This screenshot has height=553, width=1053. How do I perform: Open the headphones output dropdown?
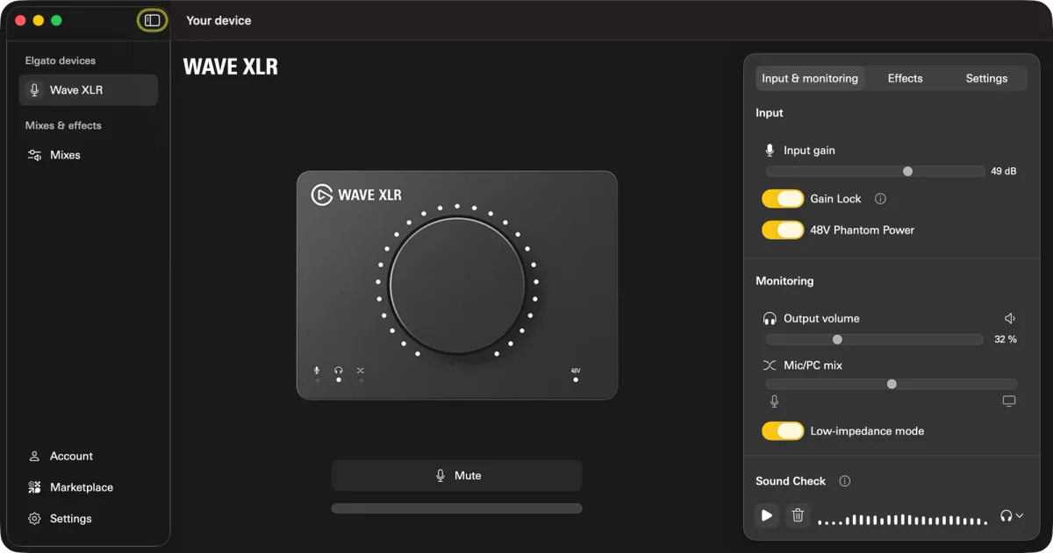click(1012, 516)
